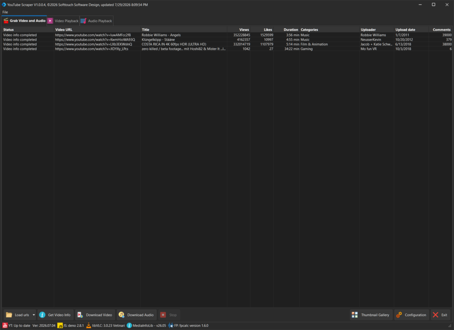This screenshot has height=330, width=454.
Task: Open Configuration via its label
Action: pyautogui.click(x=415, y=315)
